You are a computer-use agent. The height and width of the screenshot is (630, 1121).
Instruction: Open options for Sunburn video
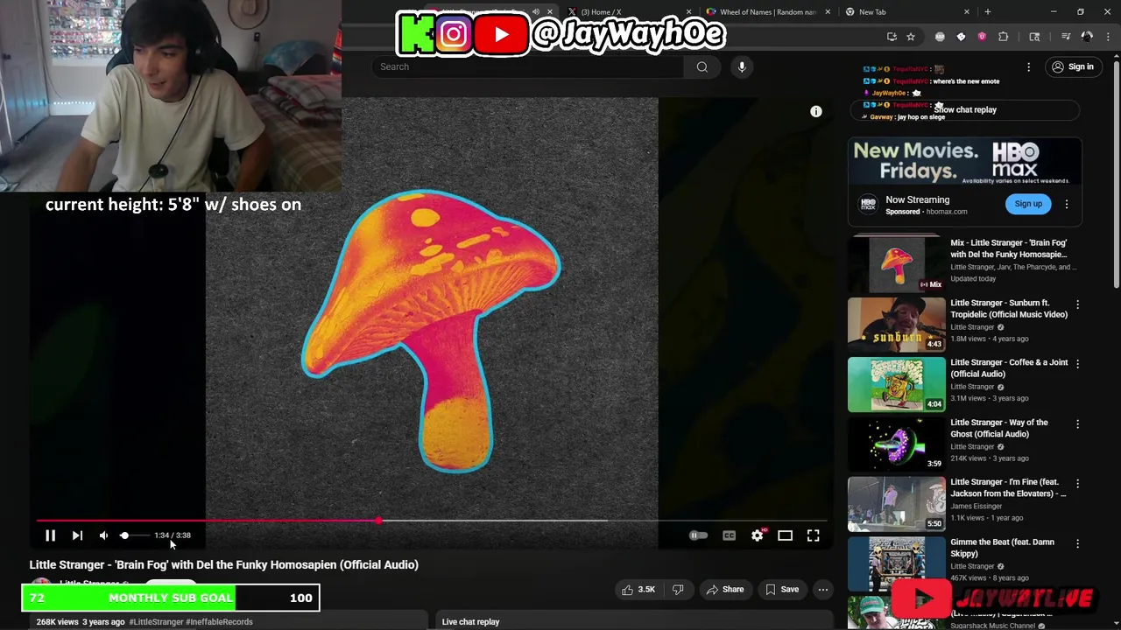pyautogui.click(x=1078, y=304)
